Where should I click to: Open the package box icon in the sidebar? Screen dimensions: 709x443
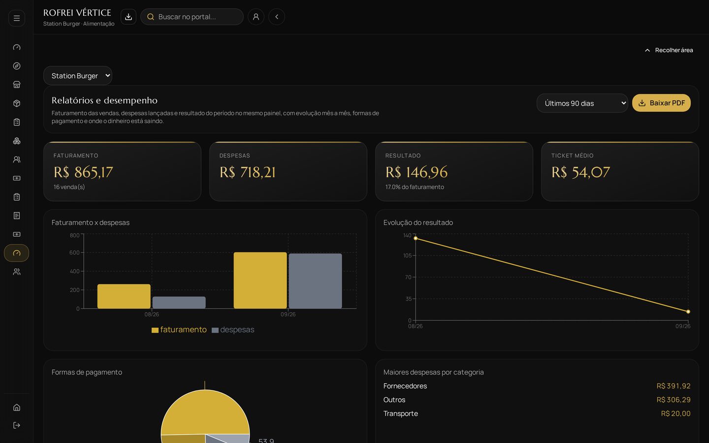tap(17, 103)
